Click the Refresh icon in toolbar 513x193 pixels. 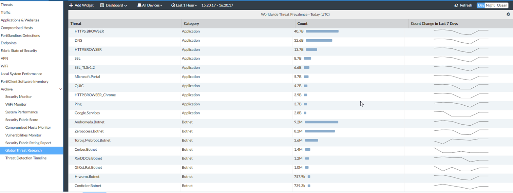(456, 5)
